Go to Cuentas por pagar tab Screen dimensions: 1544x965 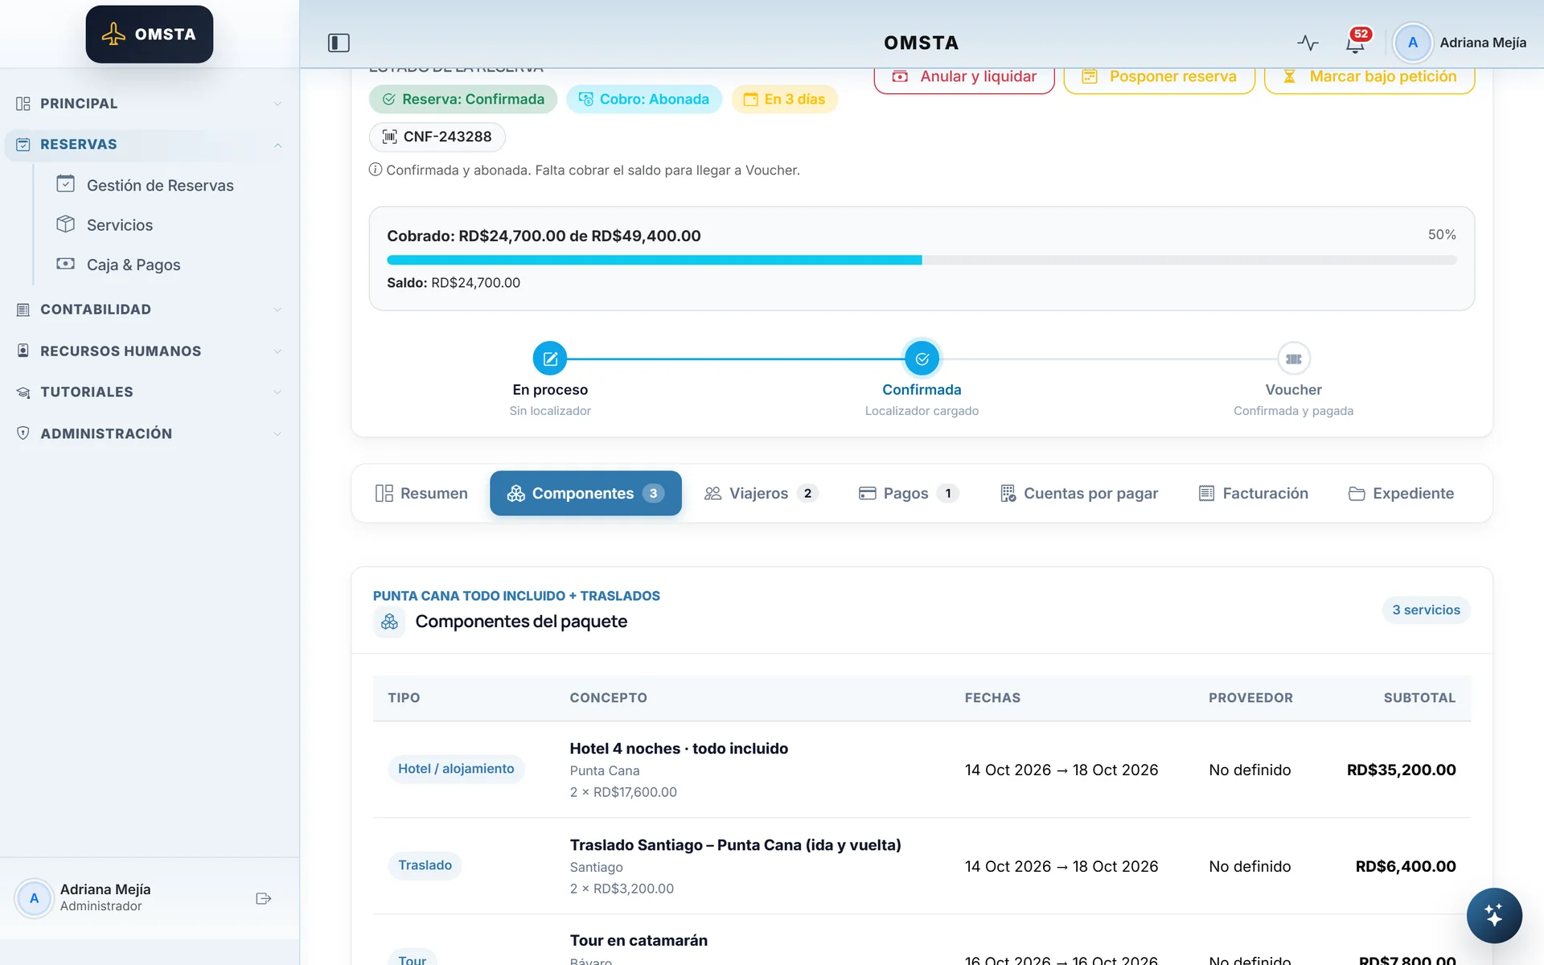[1078, 493]
